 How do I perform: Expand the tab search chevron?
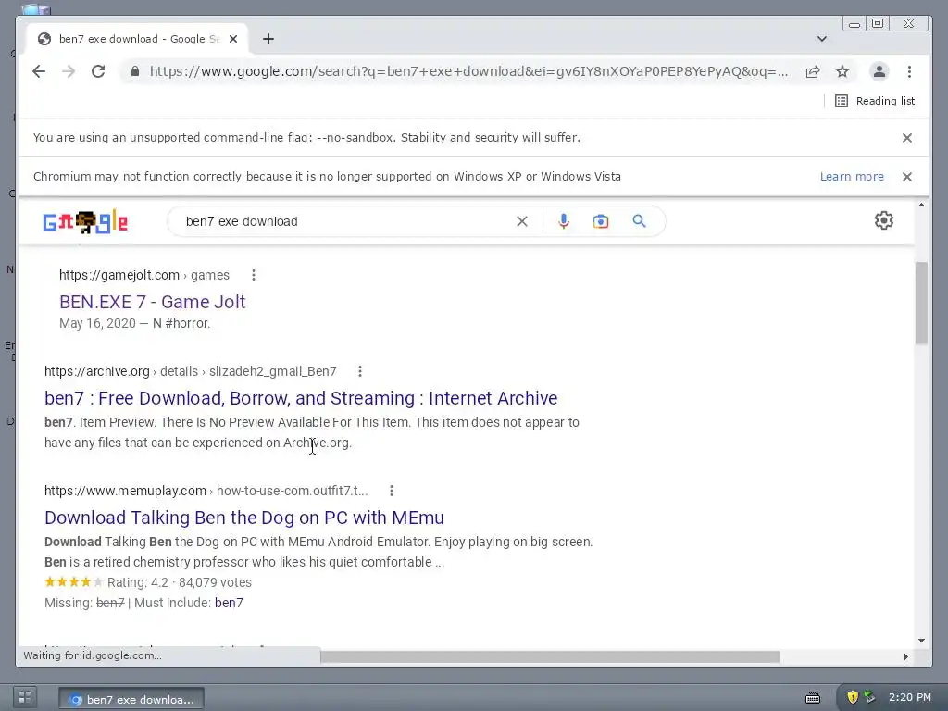pyautogui.click(x=822, y=39)
